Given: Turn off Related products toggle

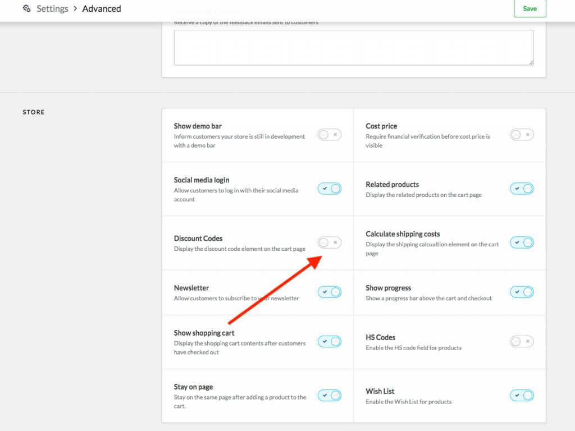Looking at the screenshot, I should point(522,189).
